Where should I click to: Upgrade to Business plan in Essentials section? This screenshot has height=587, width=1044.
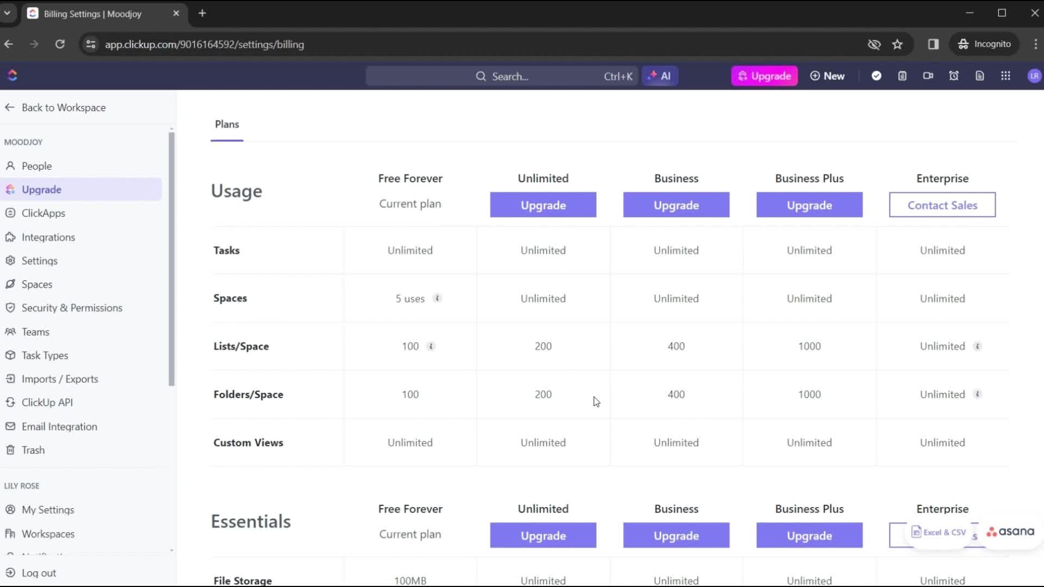click(676, 535)
